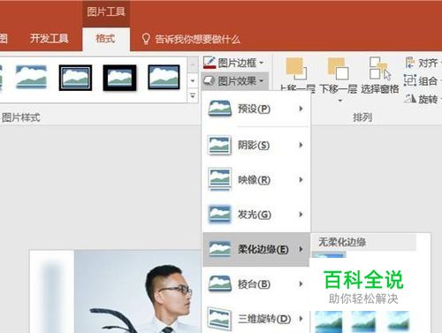Click the bring forward 上移一层 icon
442x333 pixels.
296,70
